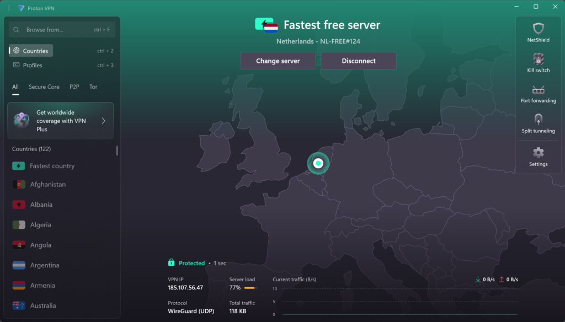The image size is (565, 322).
Task: Click the green Protected lock icon
Action: click(171, 262)
